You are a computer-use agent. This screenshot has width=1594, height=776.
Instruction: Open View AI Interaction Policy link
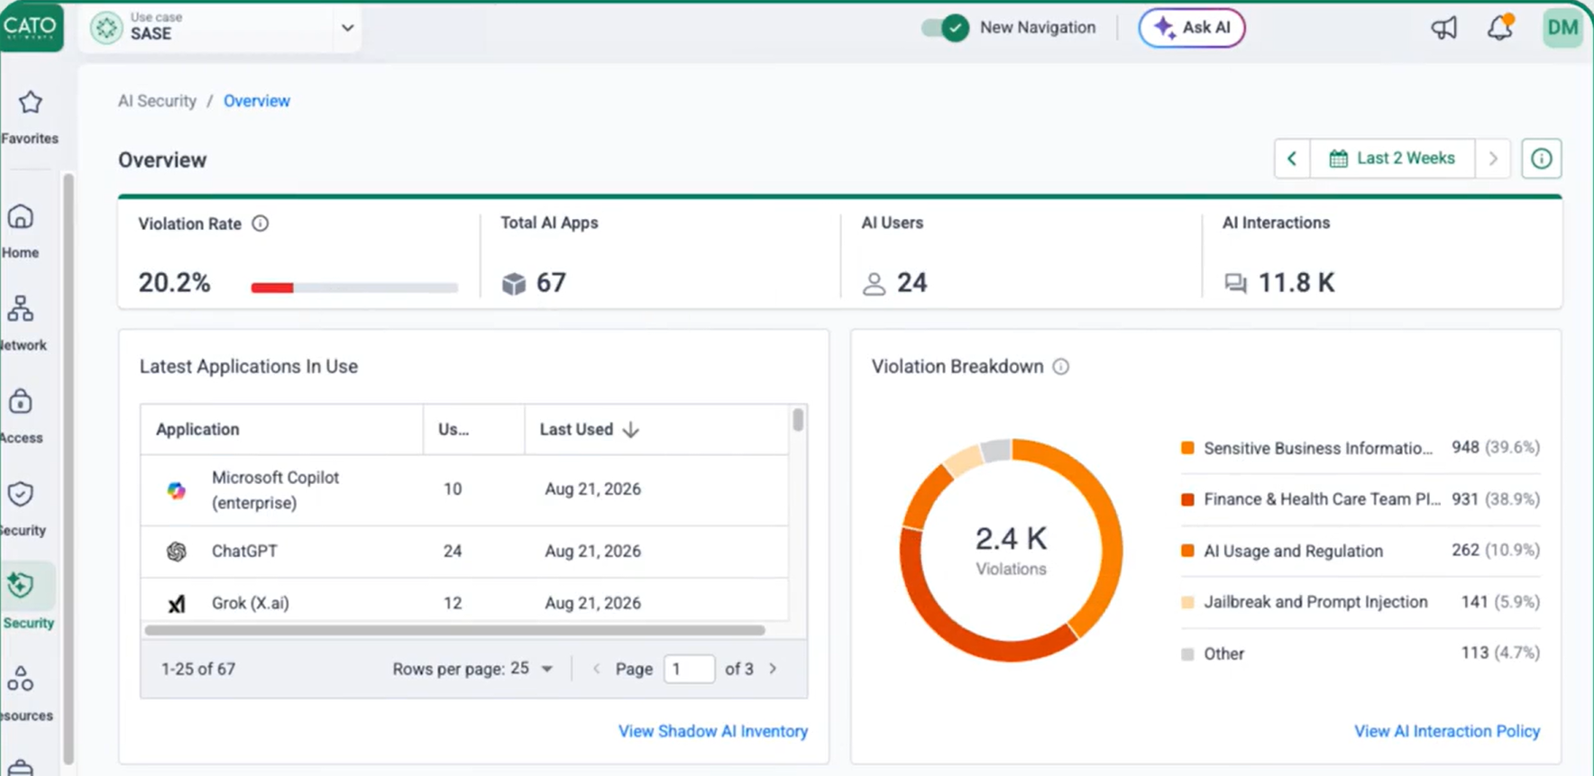(x=1447, y=731)
